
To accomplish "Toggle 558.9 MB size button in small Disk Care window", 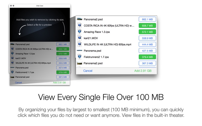I will (x=63, y=58).
